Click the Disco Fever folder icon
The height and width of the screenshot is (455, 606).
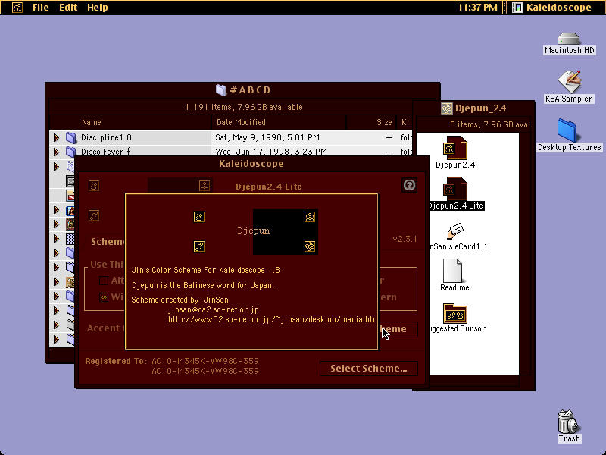(x=70, y=152)
